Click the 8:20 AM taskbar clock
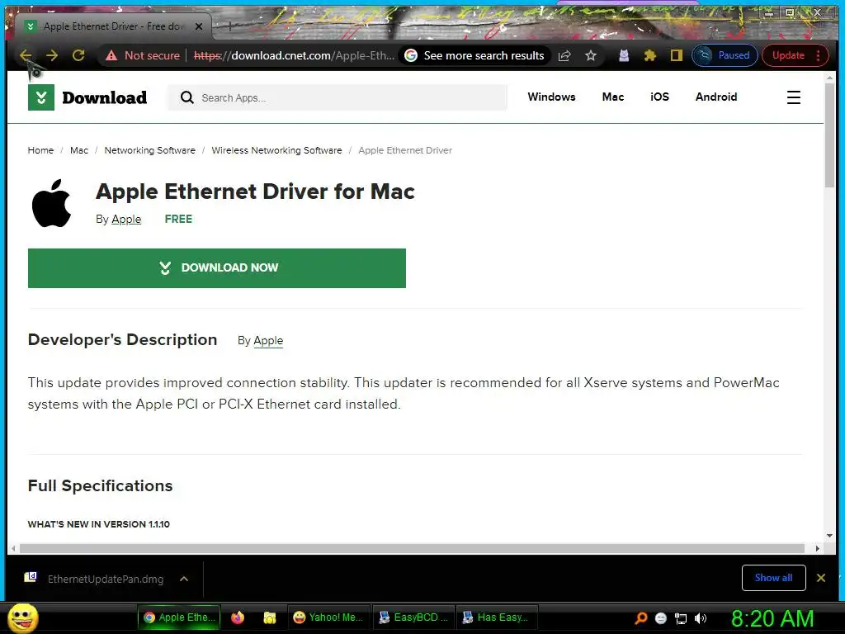Viewport: 845px width, 634px height. 772,618
